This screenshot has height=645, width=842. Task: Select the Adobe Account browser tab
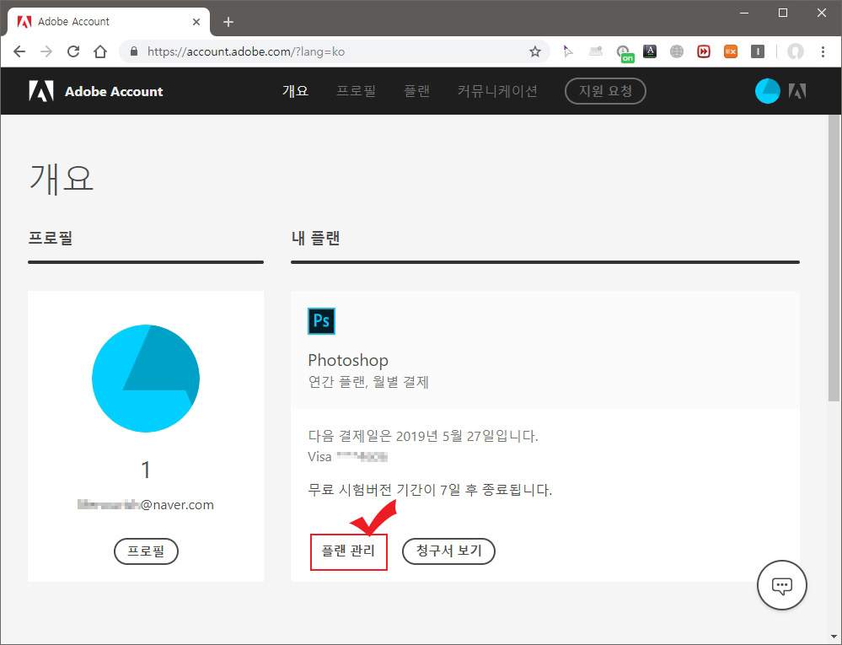click(108, 22)
